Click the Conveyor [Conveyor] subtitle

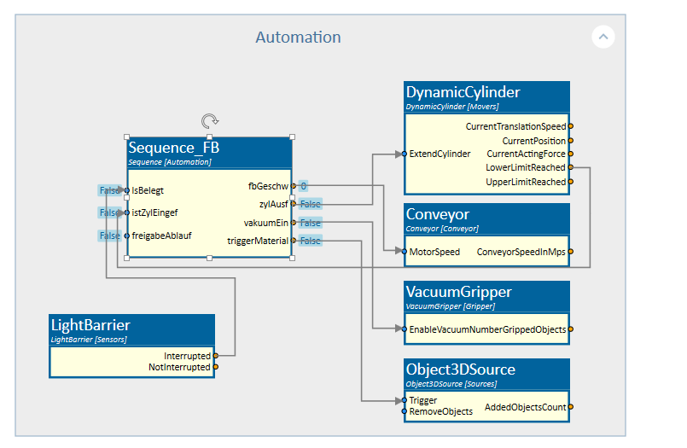tap(442, 229)
